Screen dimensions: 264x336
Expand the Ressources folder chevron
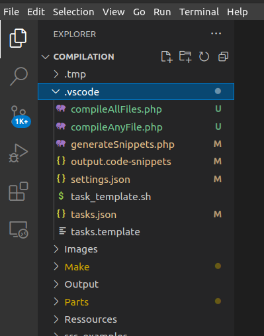tap(56, 319)
